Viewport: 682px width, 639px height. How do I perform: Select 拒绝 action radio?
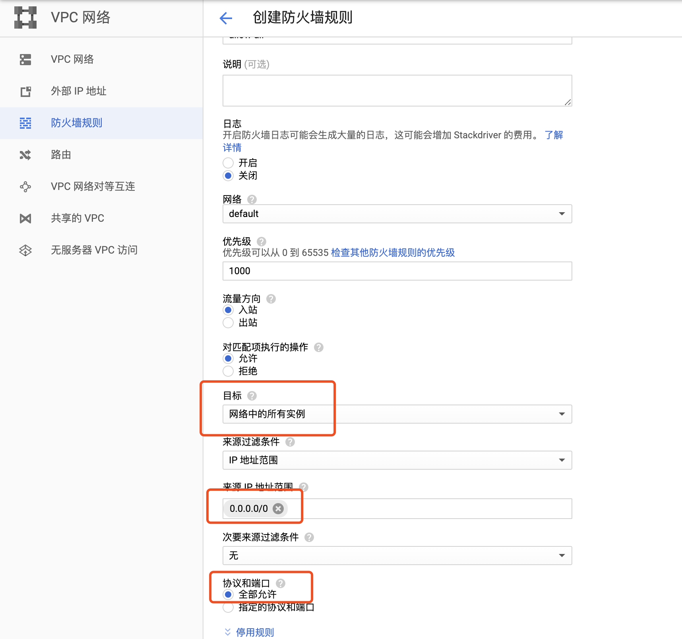pyautogui.click(x=228, y=371)
